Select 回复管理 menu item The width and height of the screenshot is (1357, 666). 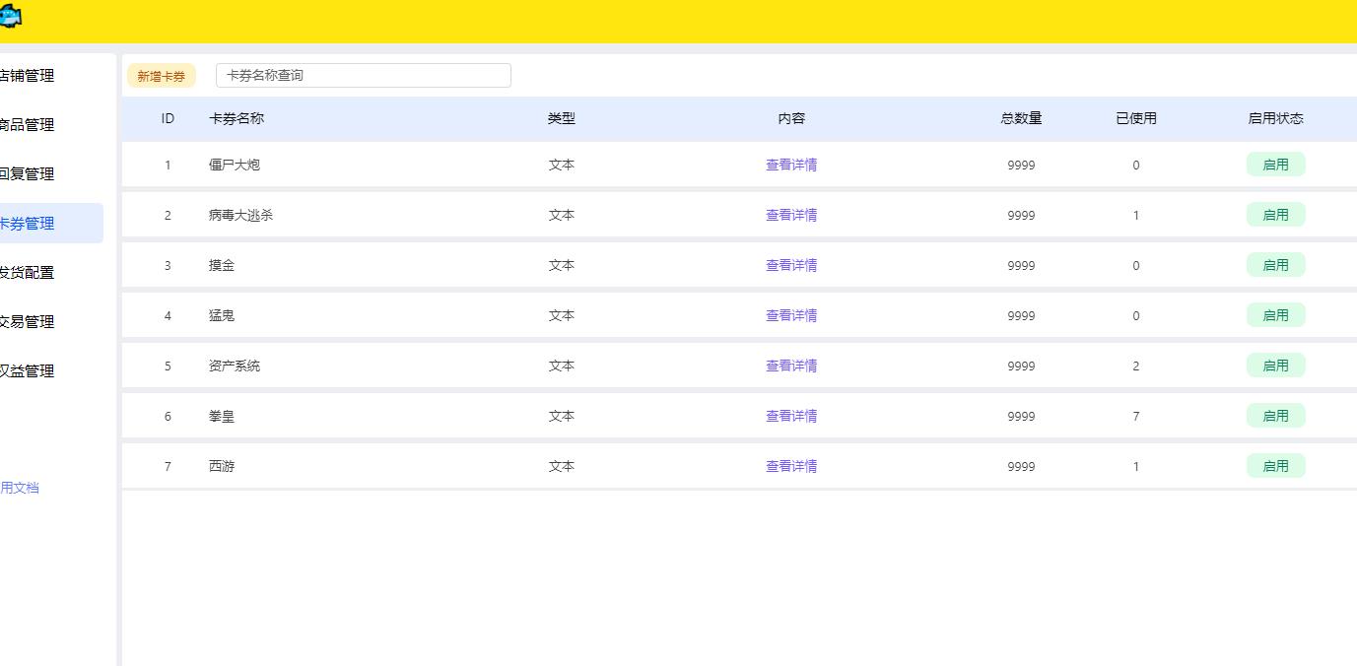27,174
